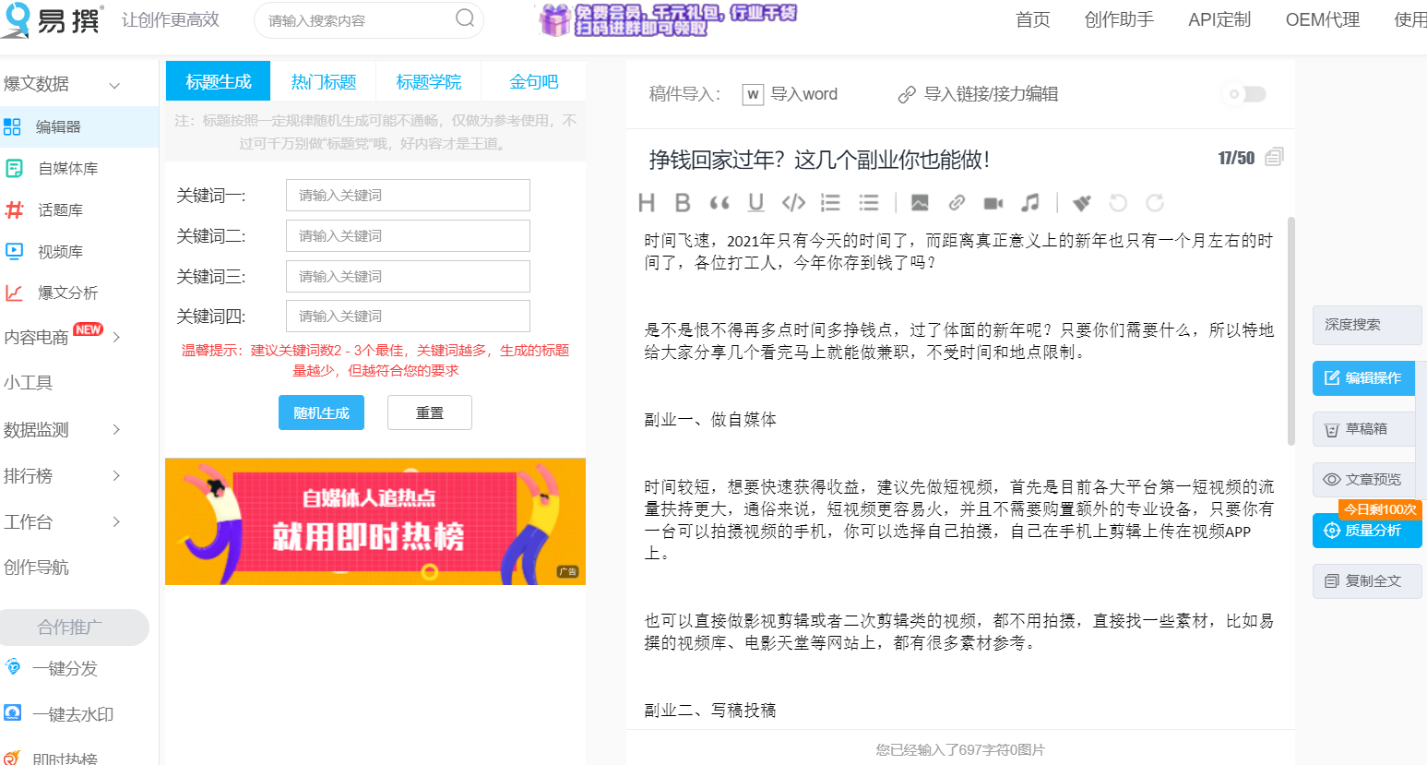
Task: Flip the switch at the editor top right
Action: [x=1243, y=94]
